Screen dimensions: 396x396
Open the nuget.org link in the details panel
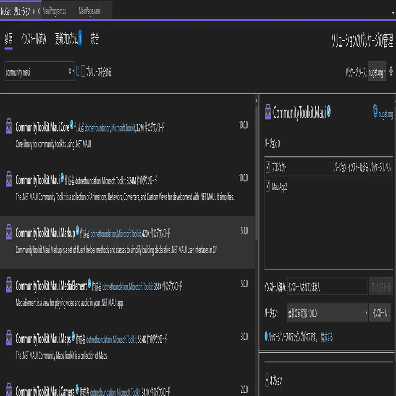tap(386, 114)
